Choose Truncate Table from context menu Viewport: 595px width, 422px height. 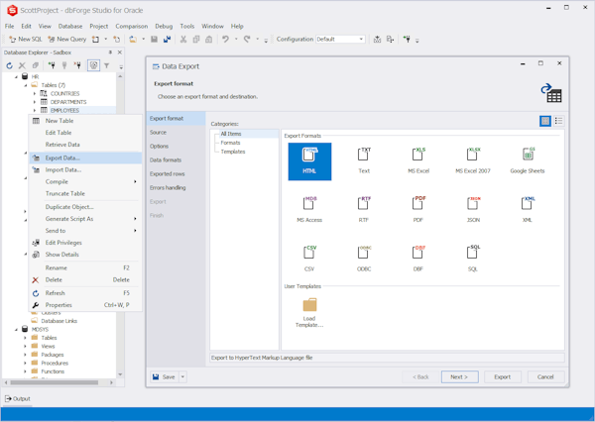coord(85,193)
